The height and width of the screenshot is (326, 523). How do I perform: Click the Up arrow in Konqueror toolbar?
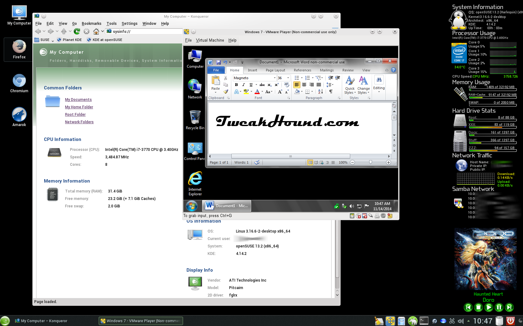[x=64, y=31]
